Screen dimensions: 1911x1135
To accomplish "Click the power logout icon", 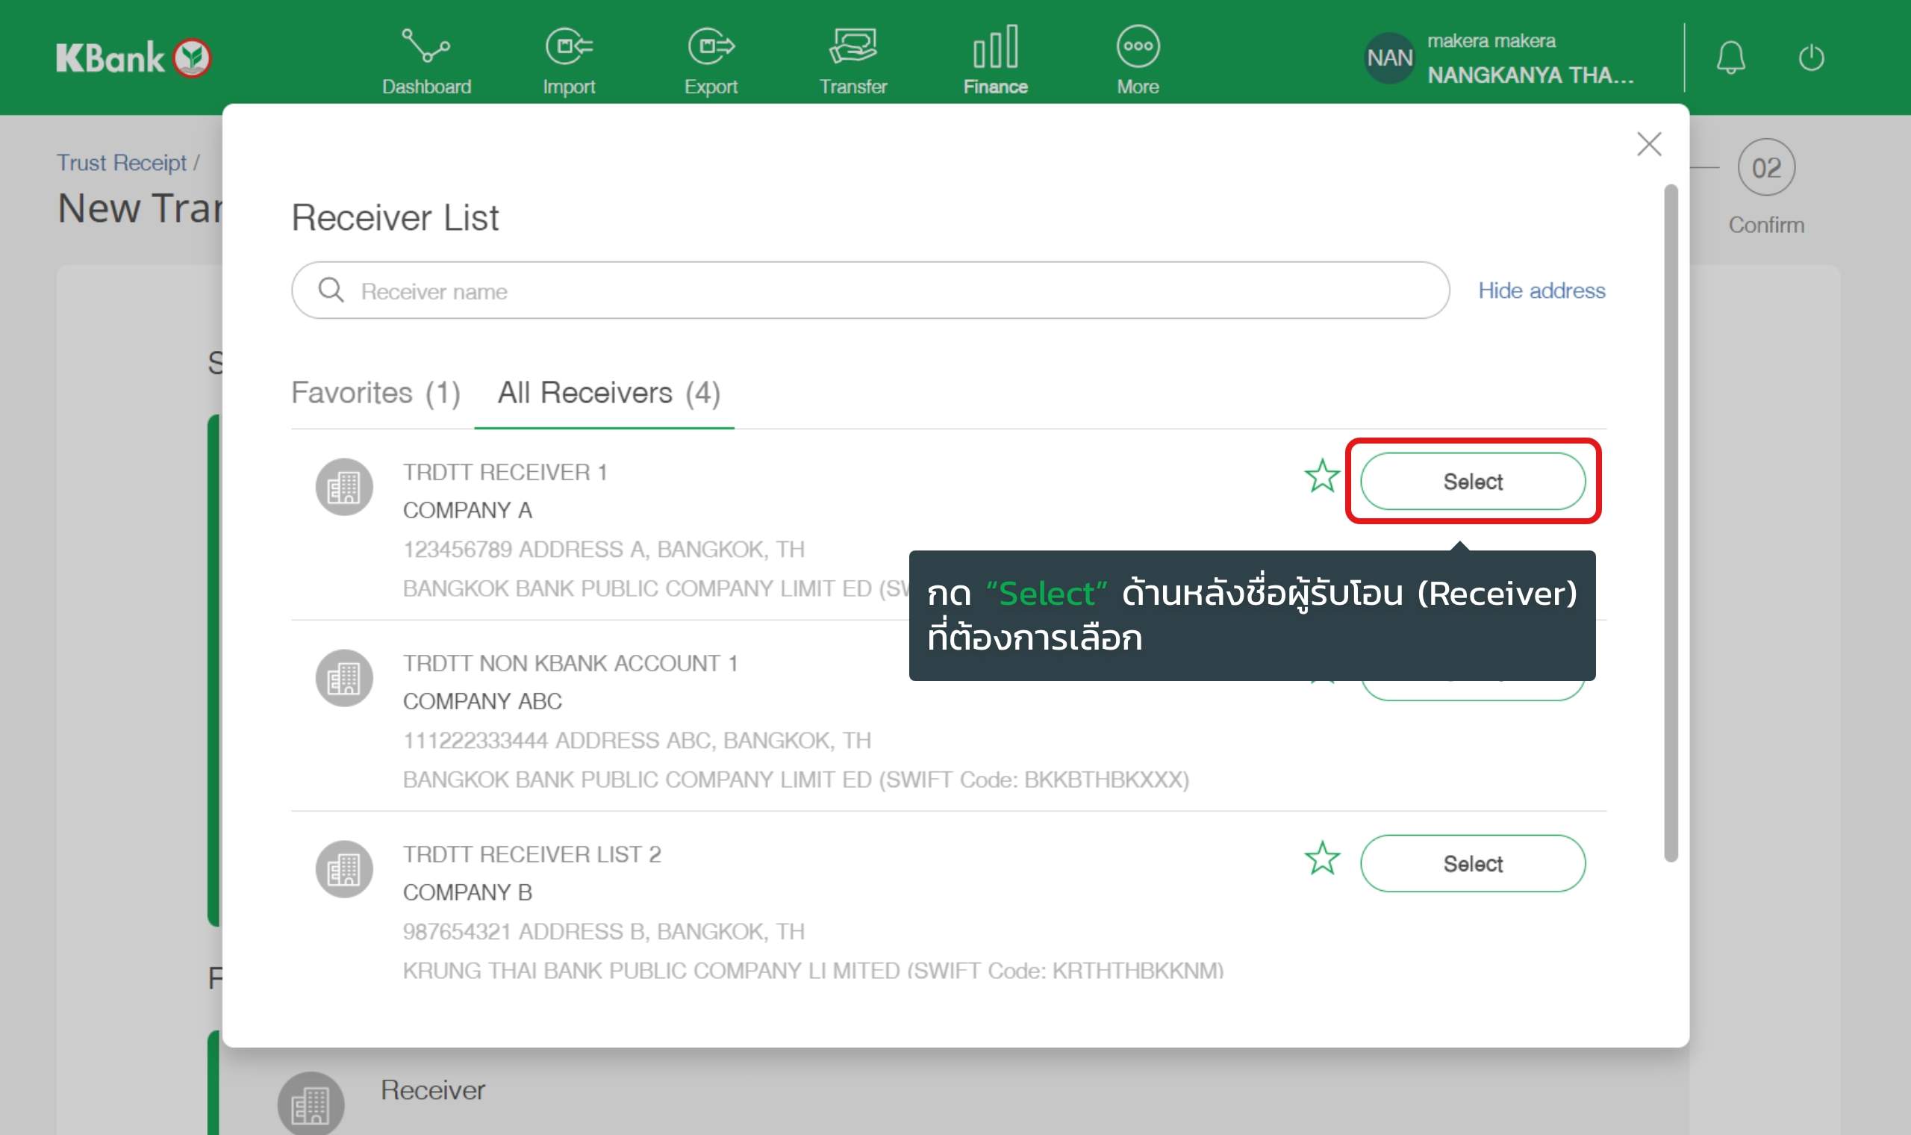I will click(x=1811, y=58).
